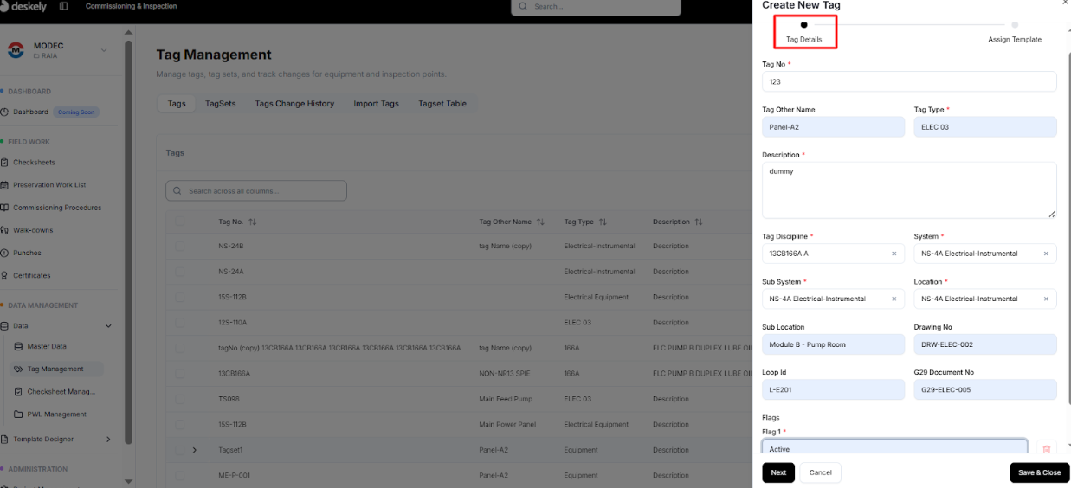The image size is (1071, 488).
Task: Open the Tagset Table tab
Action: point(442,104)
